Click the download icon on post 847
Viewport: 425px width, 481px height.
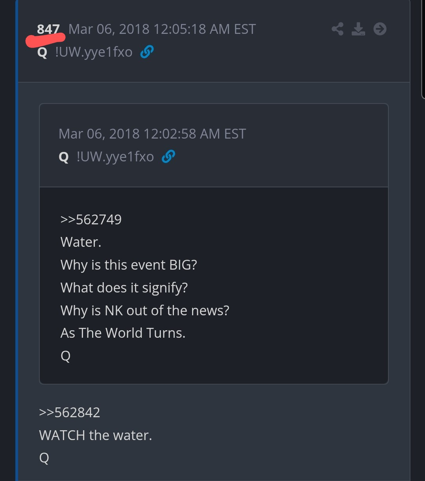(x=358, y=29)
